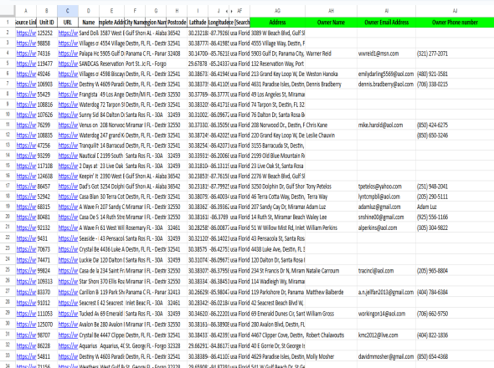Select column AJ header
The height and width of the screenshot is (368, 494).
pos(455,11)
